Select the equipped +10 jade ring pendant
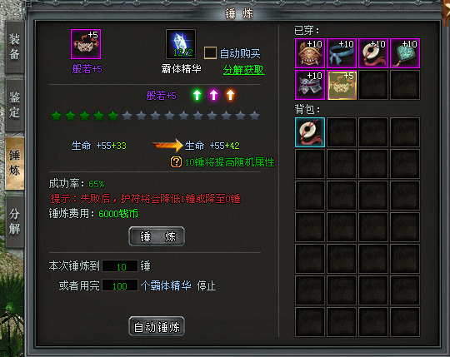Screen dimensions: 450x357 [373, 53]
